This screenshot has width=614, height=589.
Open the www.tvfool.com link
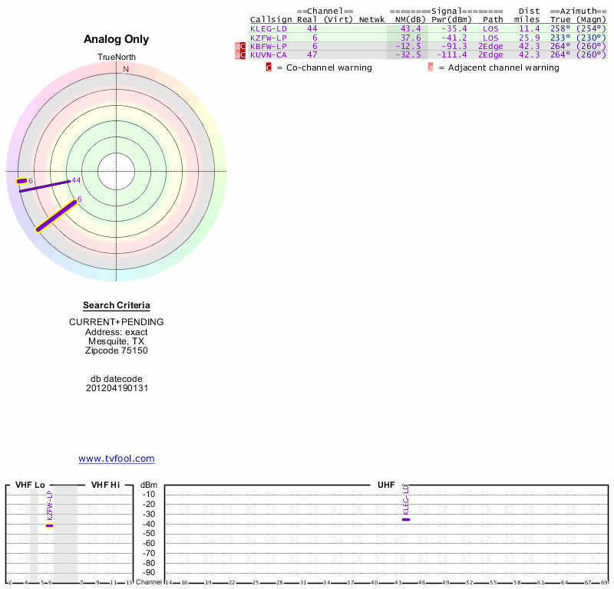coord(117,459)
